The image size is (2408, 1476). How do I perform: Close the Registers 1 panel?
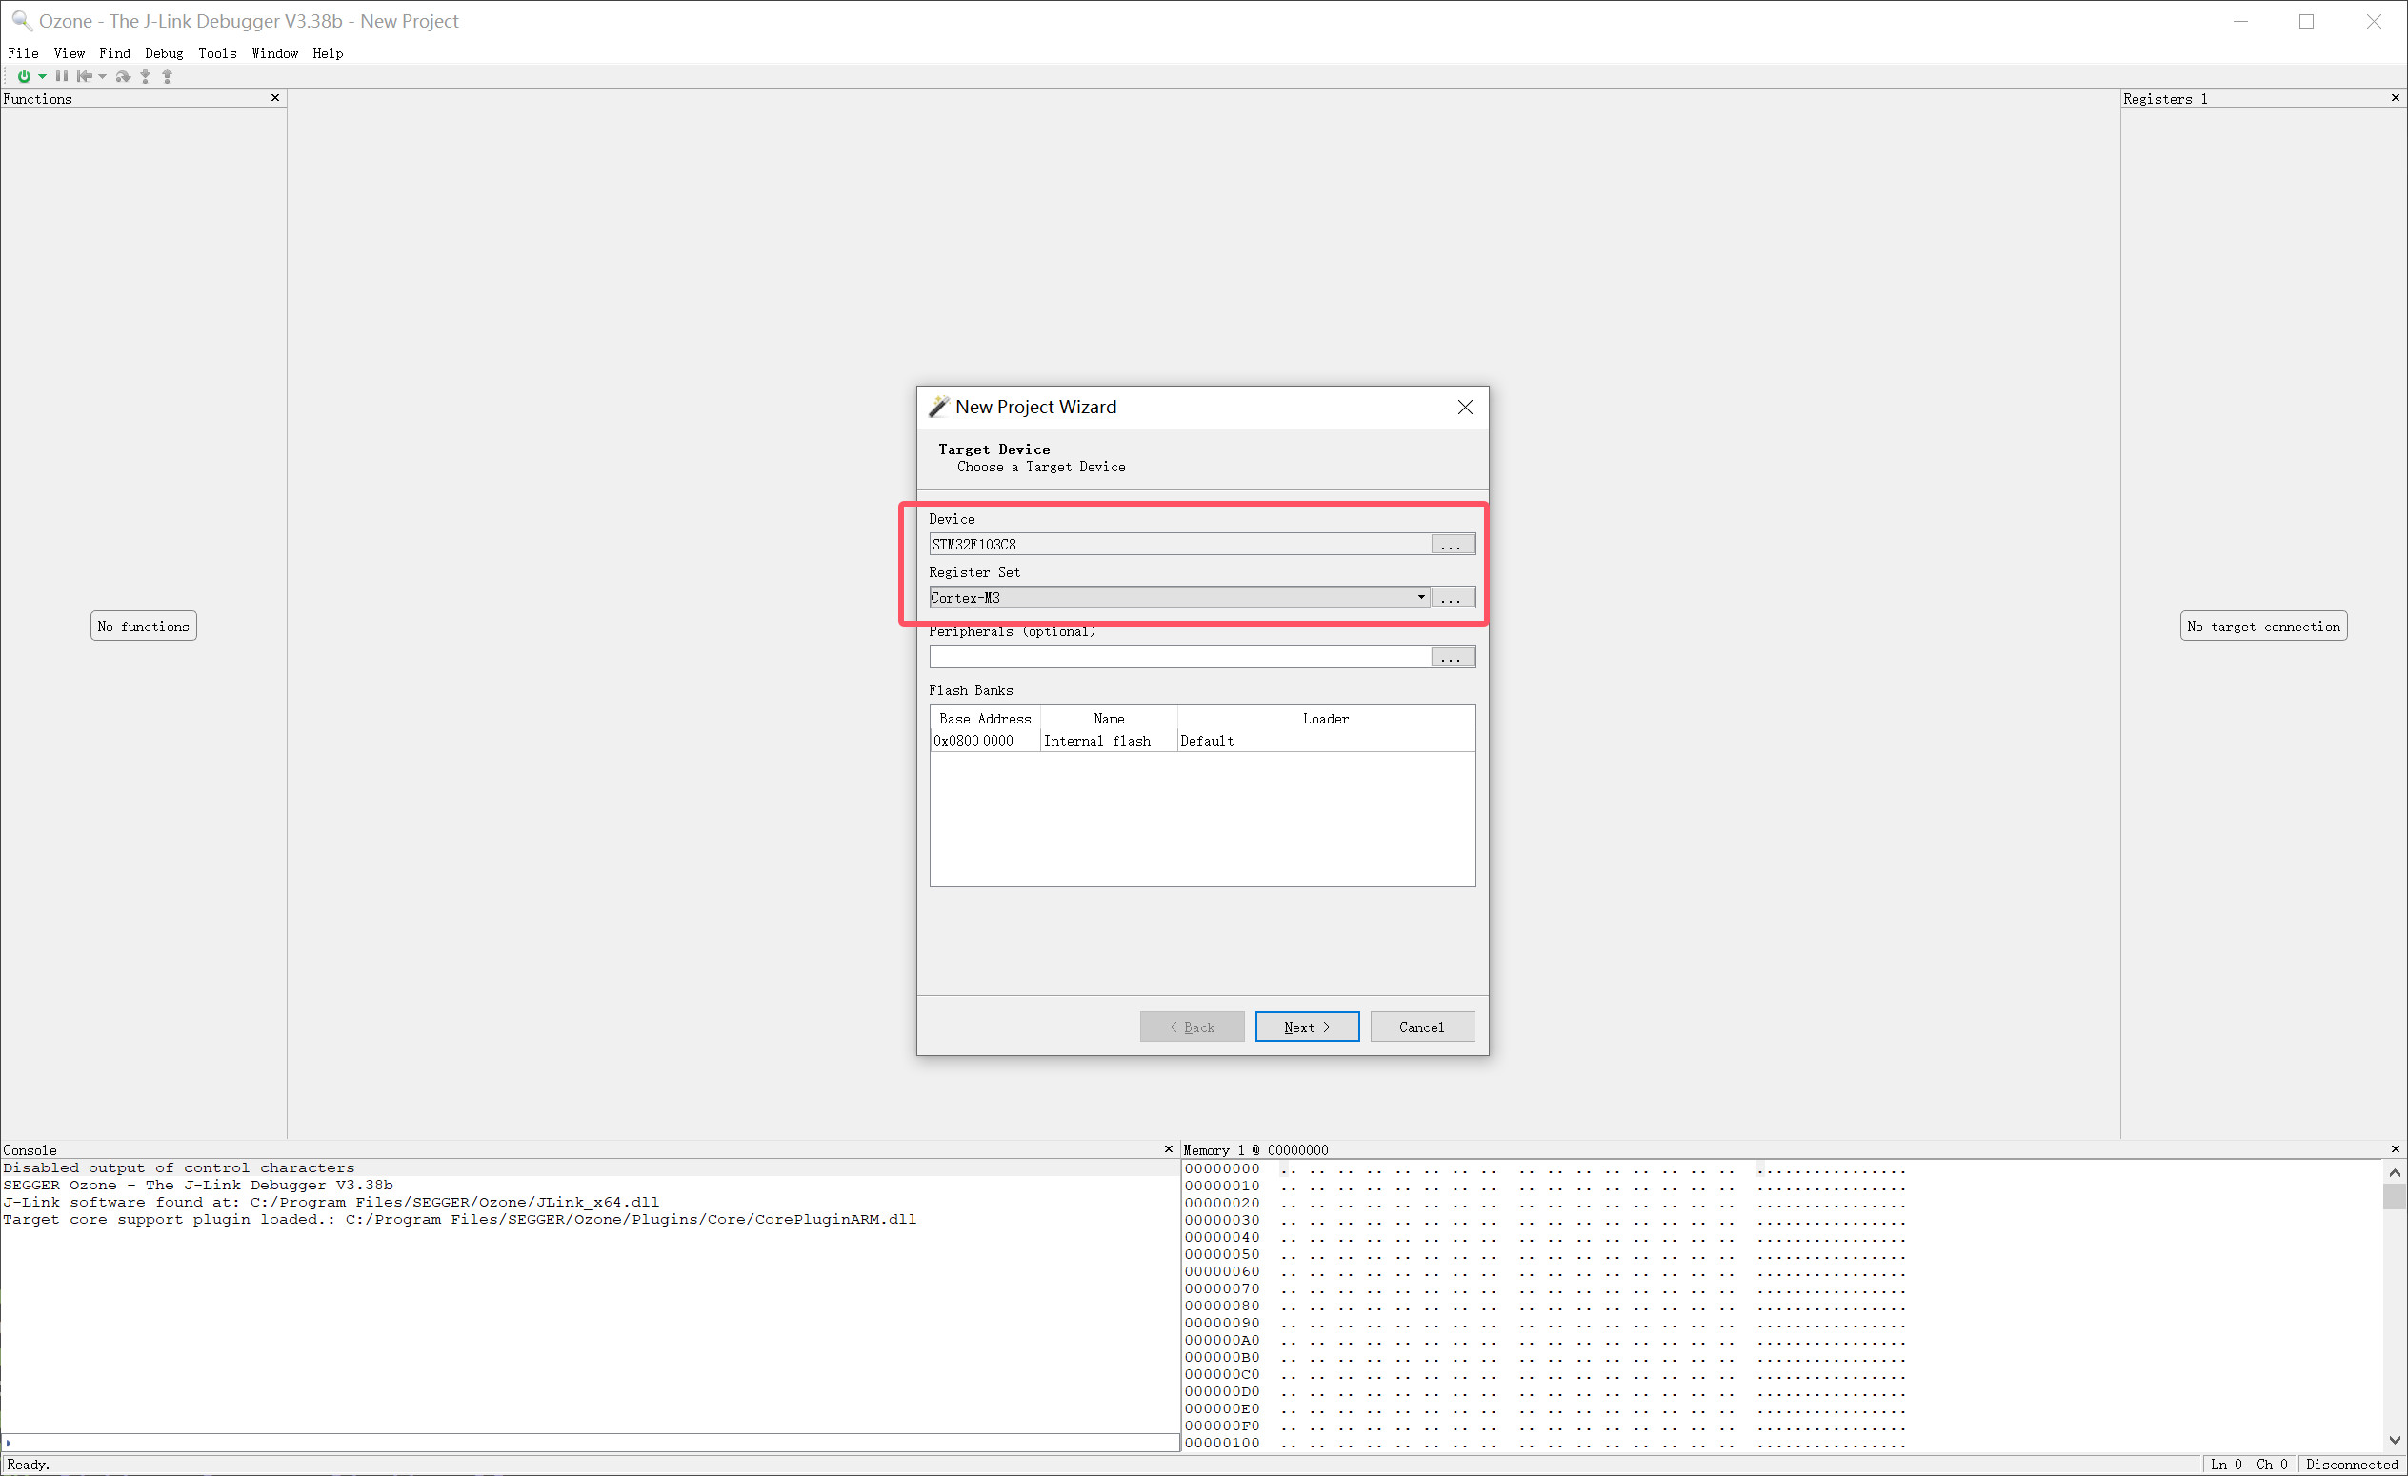point(2395,98)
